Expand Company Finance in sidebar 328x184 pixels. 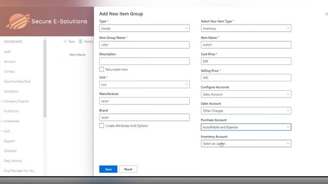click(x=2, y=101)
